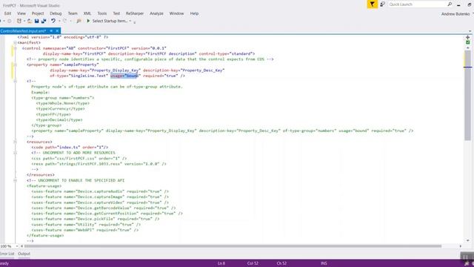The image size is (474, 267).
Task: Click the Device.captureAudio uses-feature line
Action: tap(100, 191)
